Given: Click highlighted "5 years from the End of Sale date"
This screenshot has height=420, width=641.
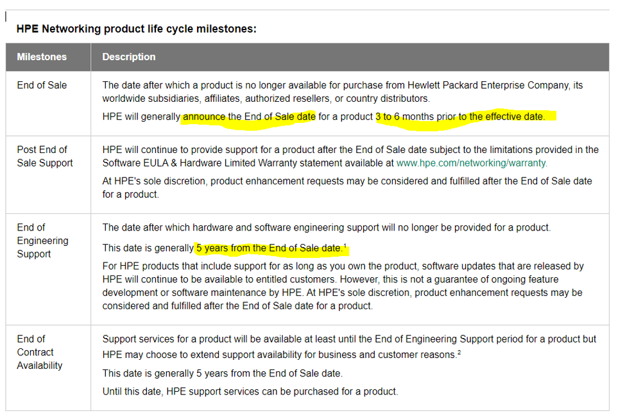Looking at the screenshot, I should (x=268, y=248).
